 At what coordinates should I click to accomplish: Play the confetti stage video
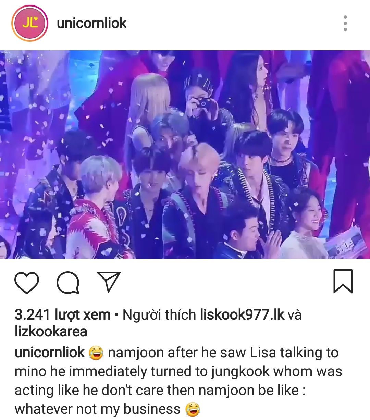[185, 155]
